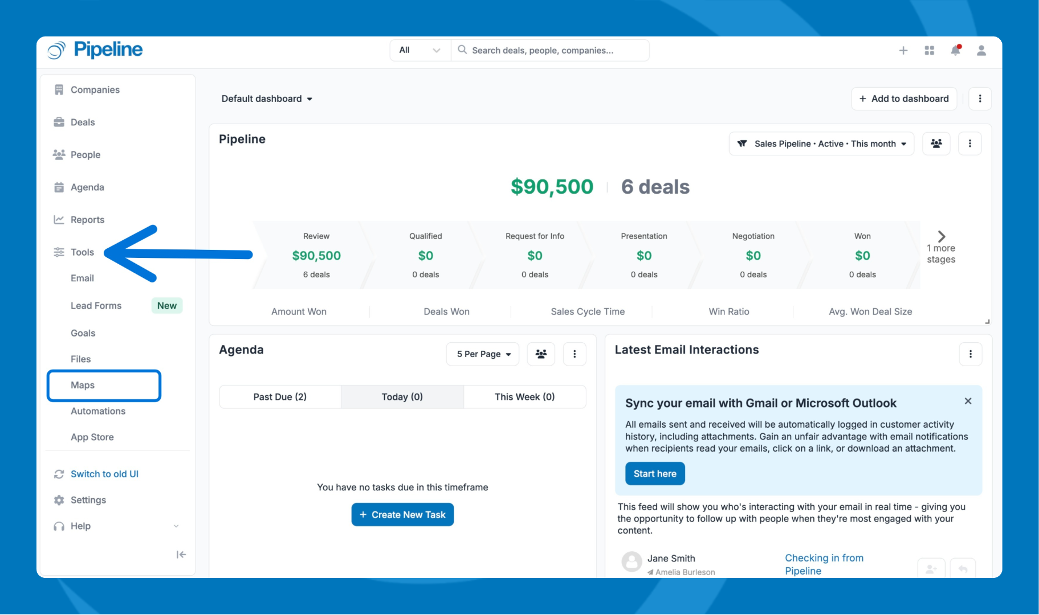
Task: Click the Deals briefcase icon
Action: (59, 122)
